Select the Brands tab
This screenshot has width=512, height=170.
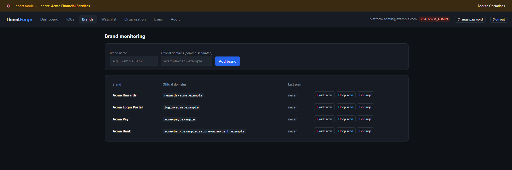88,19
